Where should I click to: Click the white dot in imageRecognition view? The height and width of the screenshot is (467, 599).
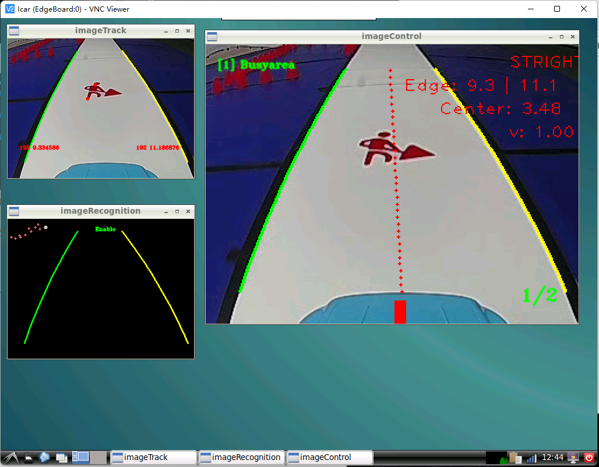(x=46, y=228)
